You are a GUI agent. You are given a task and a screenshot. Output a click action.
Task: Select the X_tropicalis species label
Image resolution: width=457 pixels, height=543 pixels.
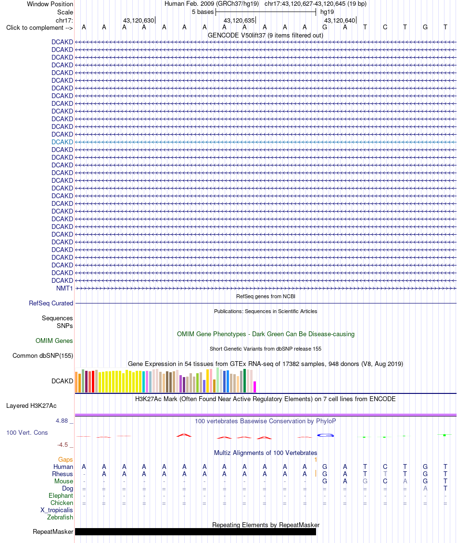(x=56, y=510)
